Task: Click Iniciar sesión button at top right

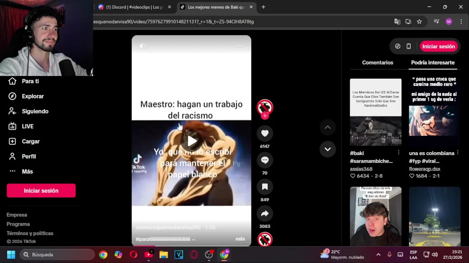Action: [438, 46]
